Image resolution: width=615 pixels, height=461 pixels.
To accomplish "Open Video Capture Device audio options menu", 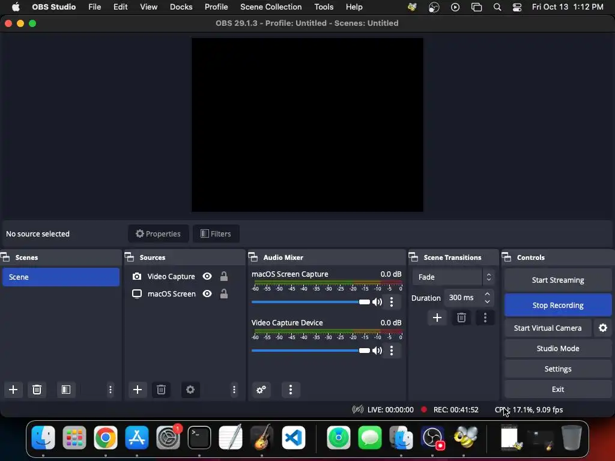I will point(392,351).
